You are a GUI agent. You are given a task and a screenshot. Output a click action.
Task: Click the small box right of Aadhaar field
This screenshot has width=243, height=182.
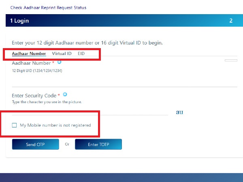(231, 60)
